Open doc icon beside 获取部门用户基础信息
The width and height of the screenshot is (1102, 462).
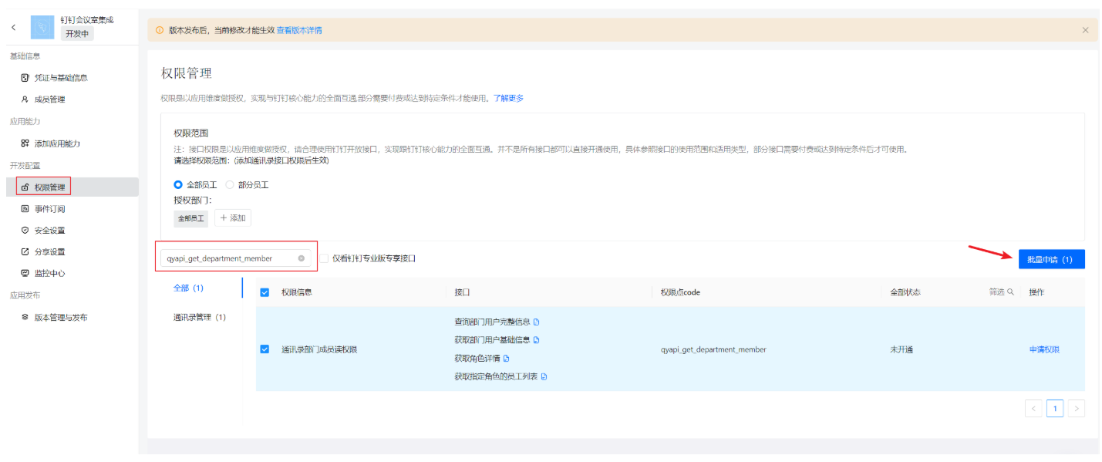click(x=537, y=340)
